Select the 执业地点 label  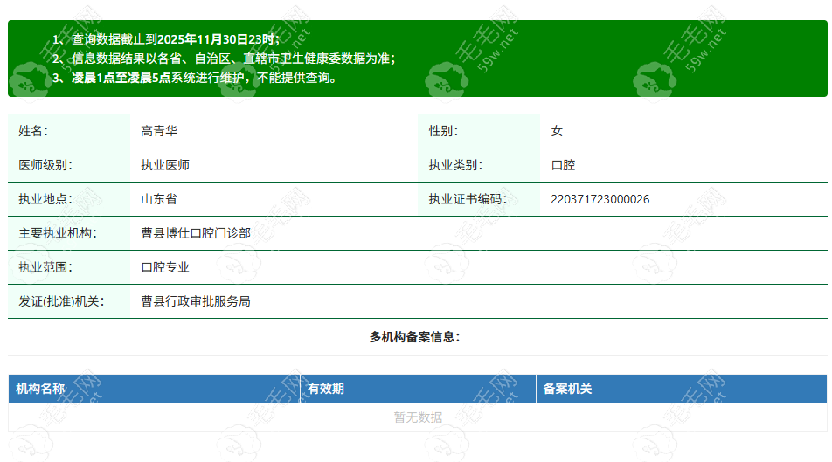click(x=45, y=199)
